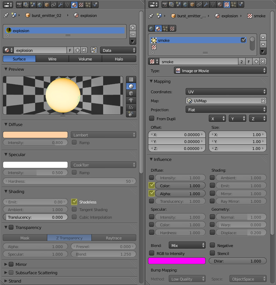This screenshot has width=276, height=285.
Task: Click the Raytrace transparency button
Action: click(114, 238)
